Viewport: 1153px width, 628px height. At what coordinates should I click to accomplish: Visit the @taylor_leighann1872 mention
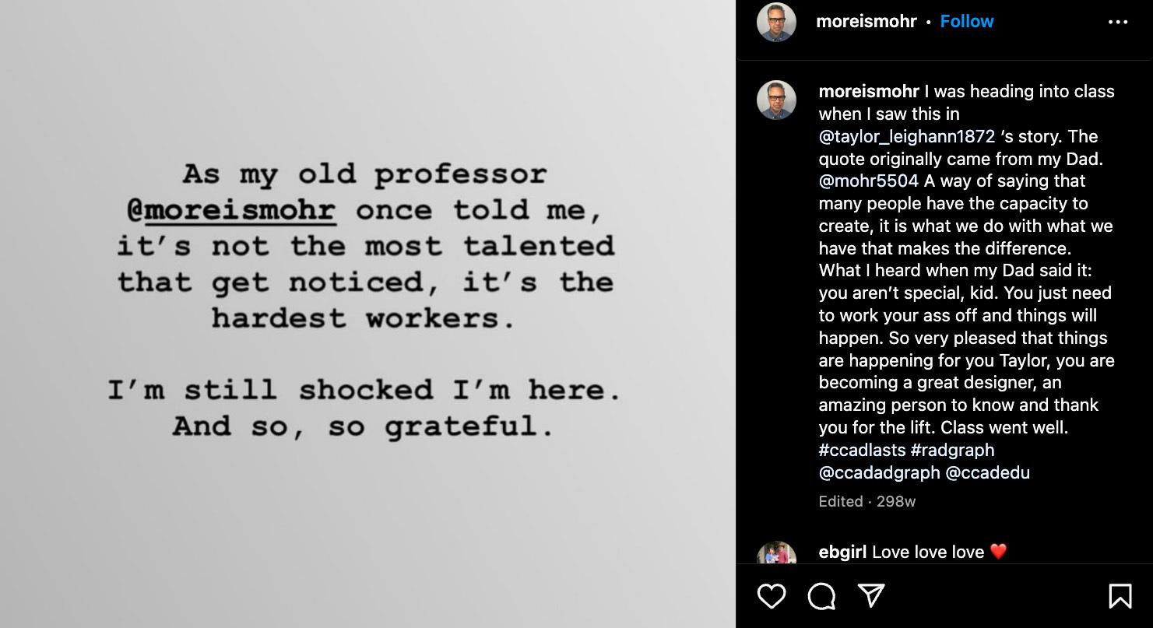[x=907, y=136]
